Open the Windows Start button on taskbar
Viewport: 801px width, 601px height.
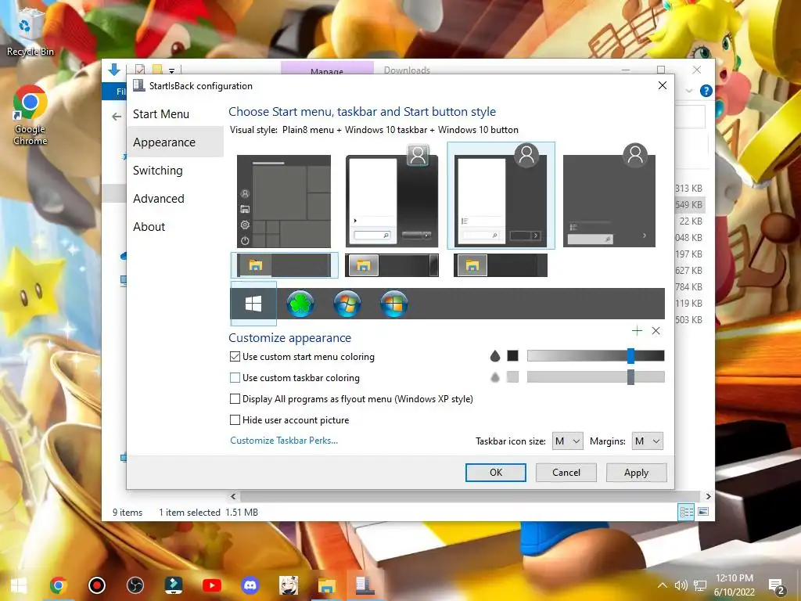click(x=19, y=585)
